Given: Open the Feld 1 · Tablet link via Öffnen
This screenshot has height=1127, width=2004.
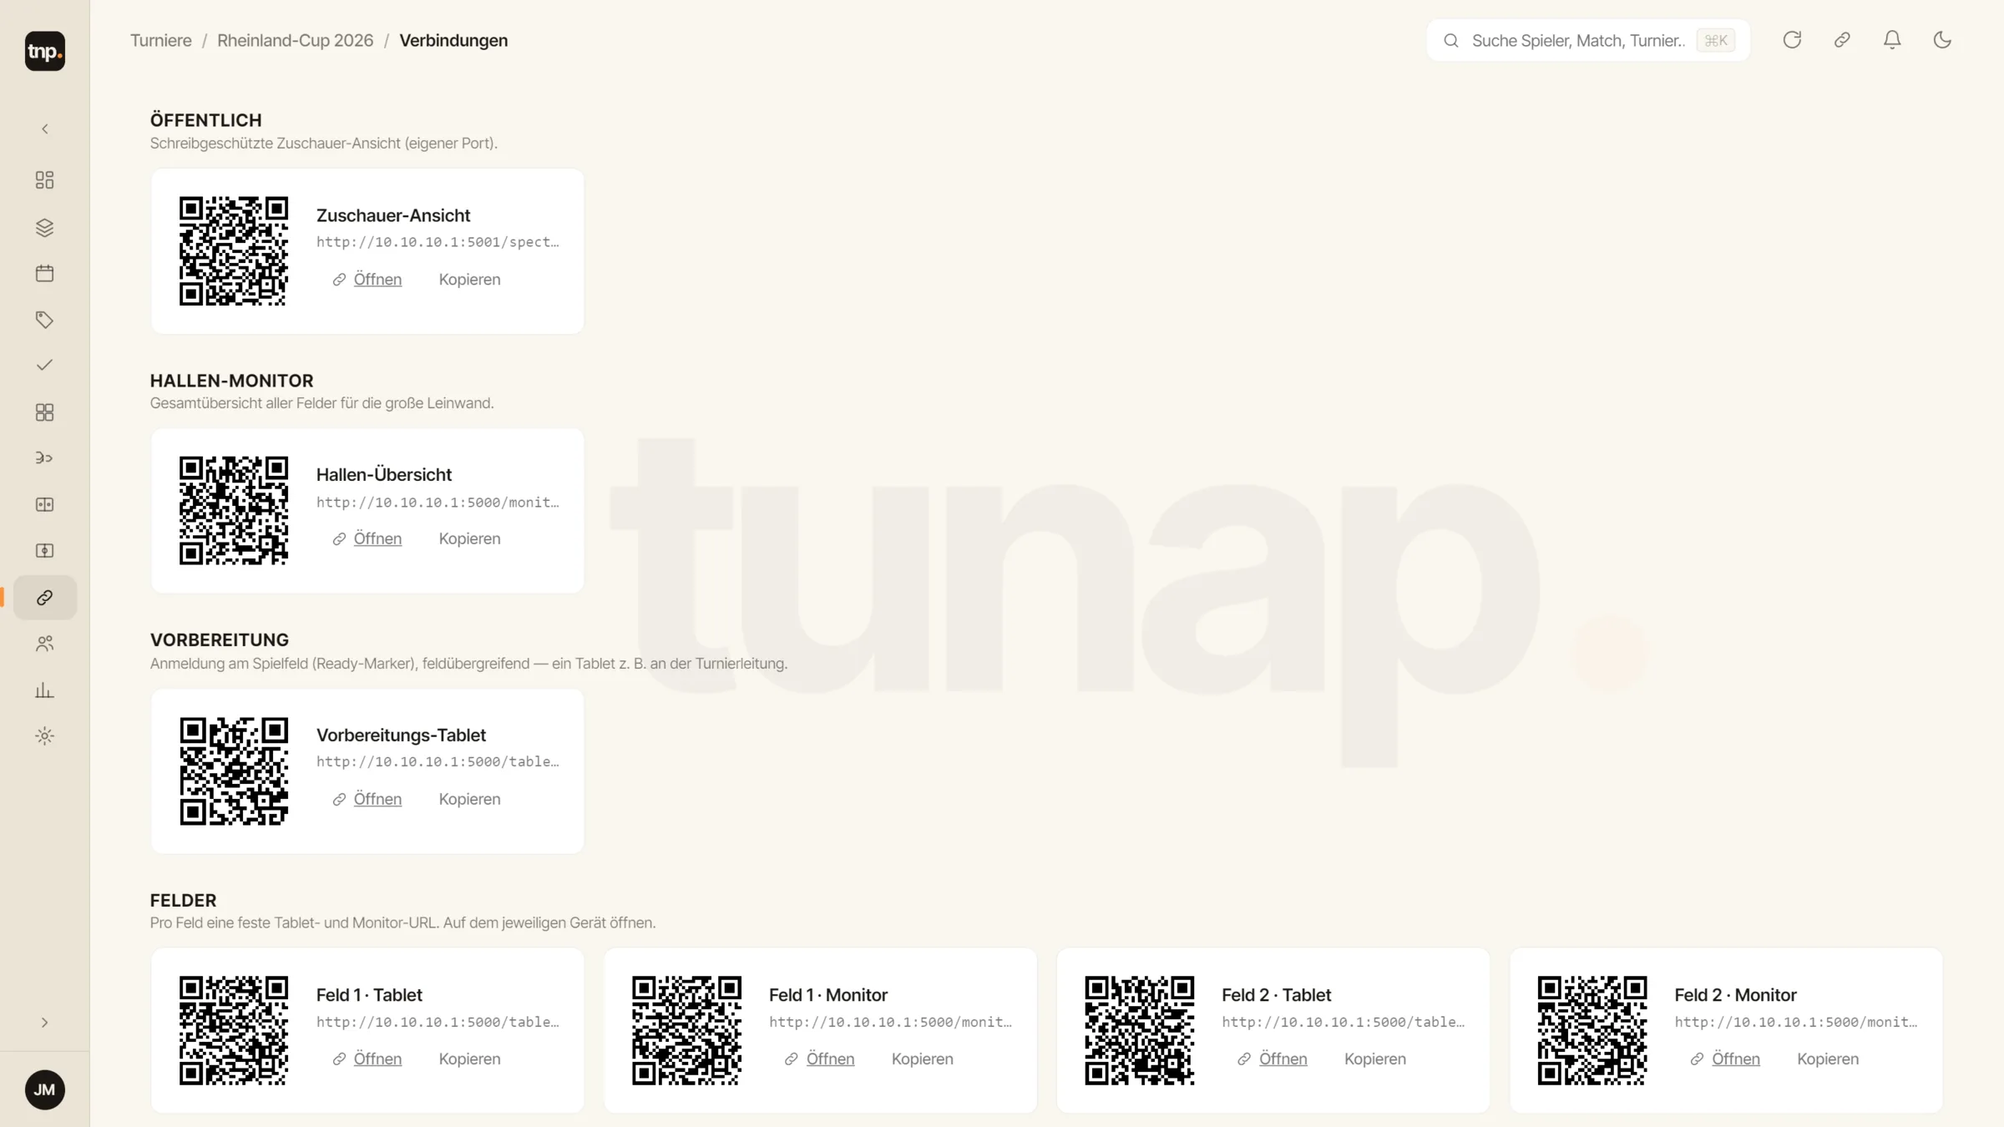Looking at the screenshot, I should 367,1059.
